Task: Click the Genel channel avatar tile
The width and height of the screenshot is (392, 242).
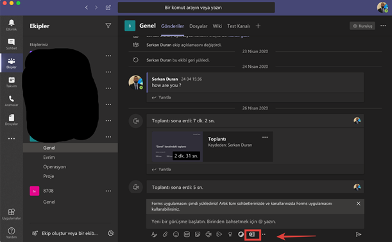Action: point(130,26)
